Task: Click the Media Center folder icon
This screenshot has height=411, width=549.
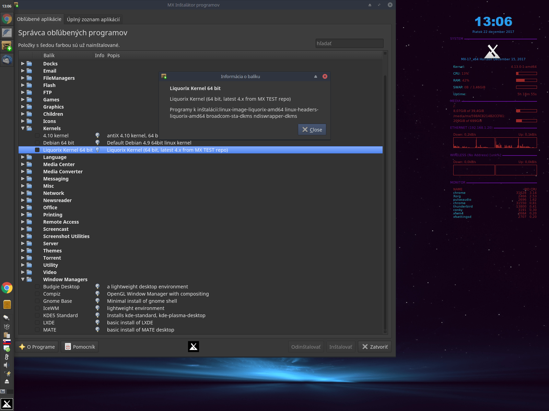Action: (x=30, y=164)
